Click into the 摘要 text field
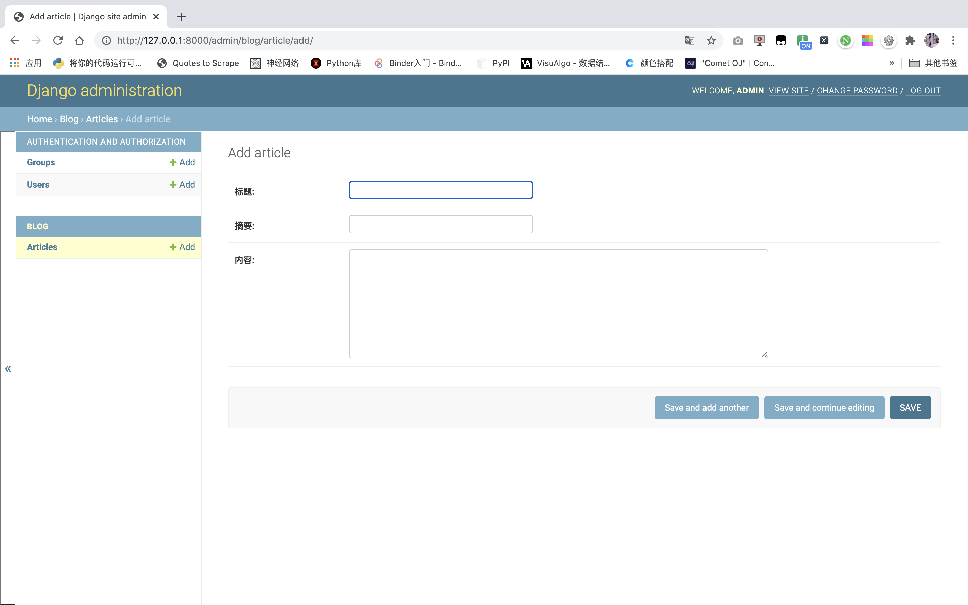This screenshot has width=968, height=605. tap(440, 224)
